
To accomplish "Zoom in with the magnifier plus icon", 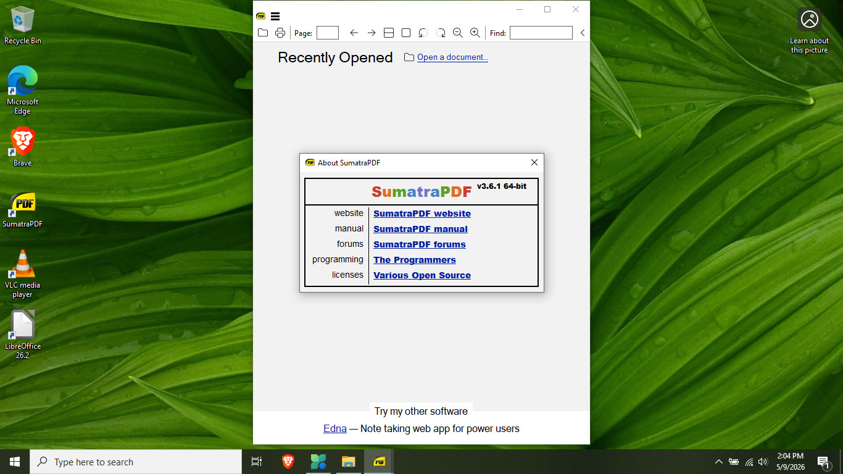I will point(475,33).
